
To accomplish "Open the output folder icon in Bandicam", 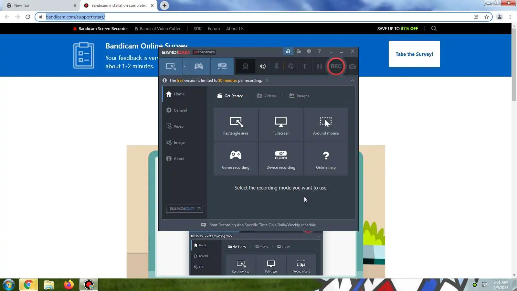I will tap(299, 51).
